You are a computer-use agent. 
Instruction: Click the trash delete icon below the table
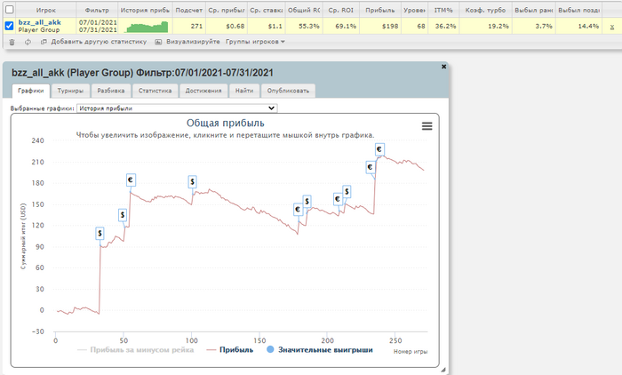point(12,42)
